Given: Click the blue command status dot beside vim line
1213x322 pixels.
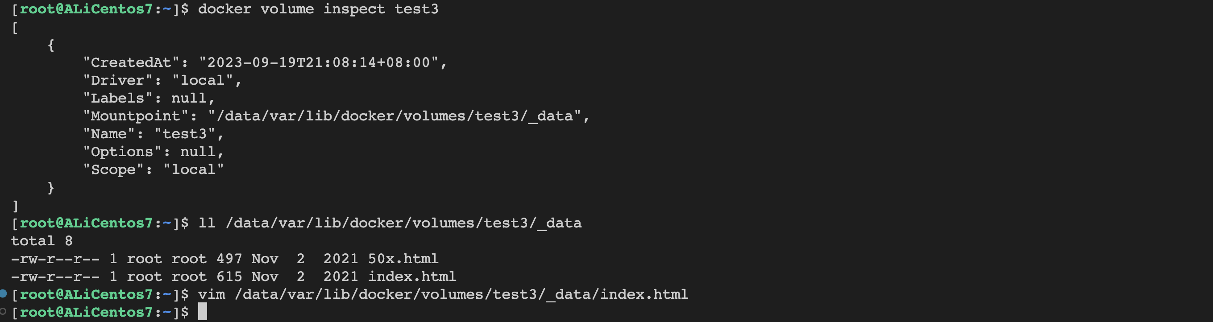Looking at the screenshot, I should tap(3, 294).
